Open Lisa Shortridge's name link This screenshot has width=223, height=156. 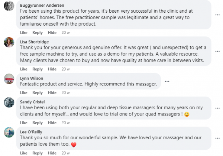tap(34, 42)
